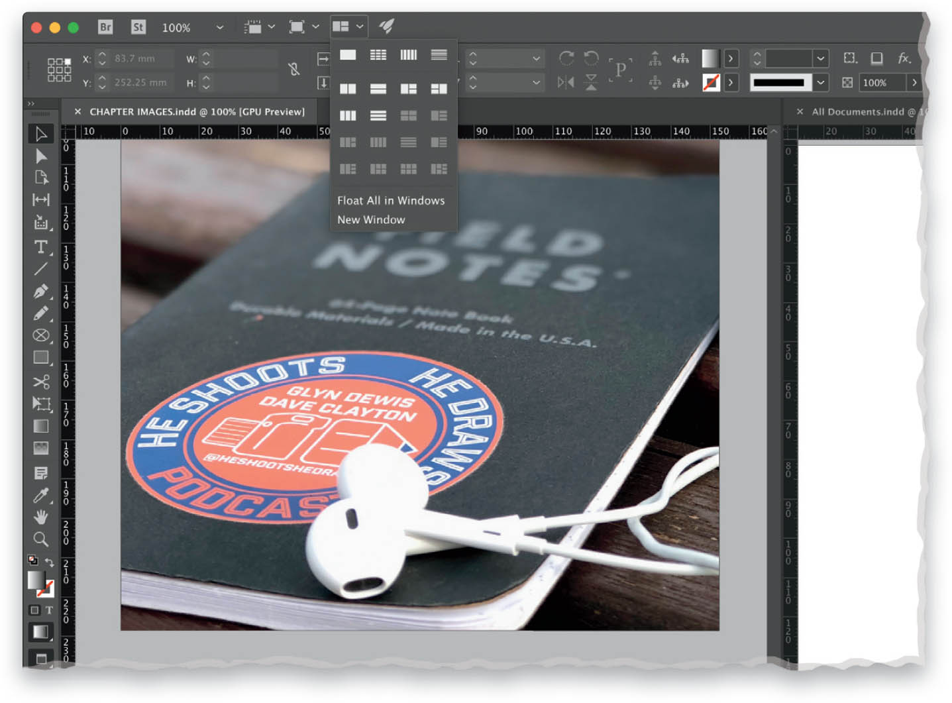Image resolution: width=952 pixels, height=703 pixels.
Task: Open the Screen Mode dropdown arrow
Action: [x=315, y=27]
